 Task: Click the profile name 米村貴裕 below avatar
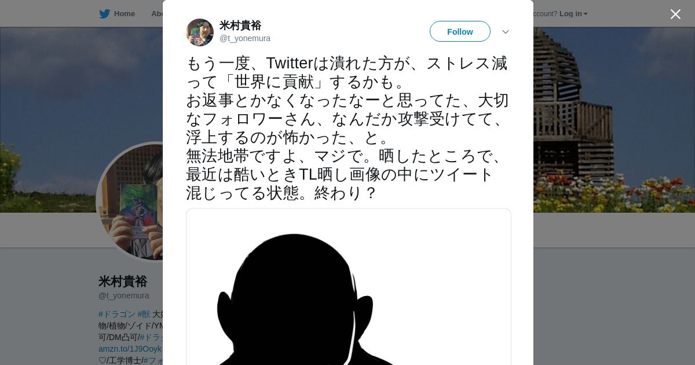[123, 282]
